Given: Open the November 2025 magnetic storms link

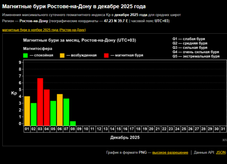Looking at the screenshot, I should click(44, 30).
